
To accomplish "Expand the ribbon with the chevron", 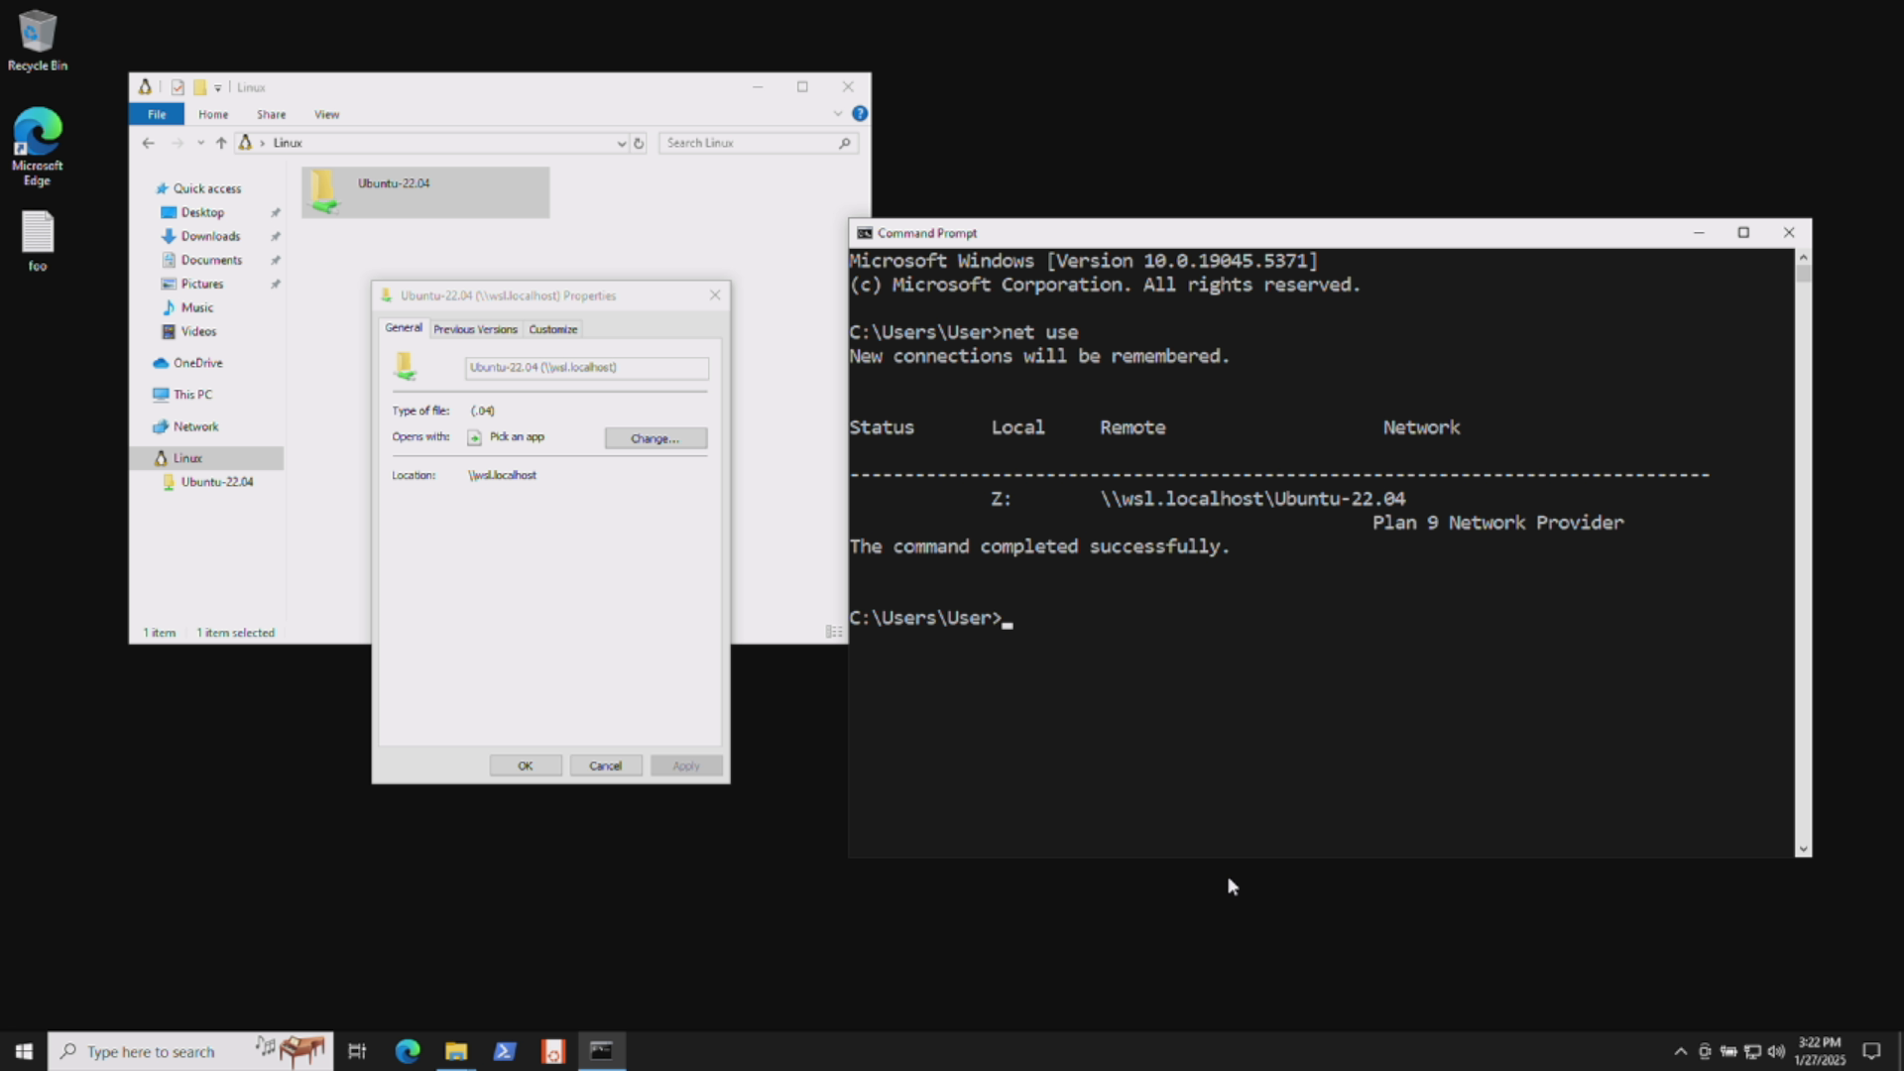I will 838,114.
